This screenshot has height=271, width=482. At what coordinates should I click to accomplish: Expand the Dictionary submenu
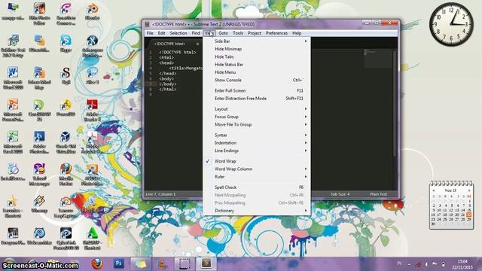coord(256,211)
